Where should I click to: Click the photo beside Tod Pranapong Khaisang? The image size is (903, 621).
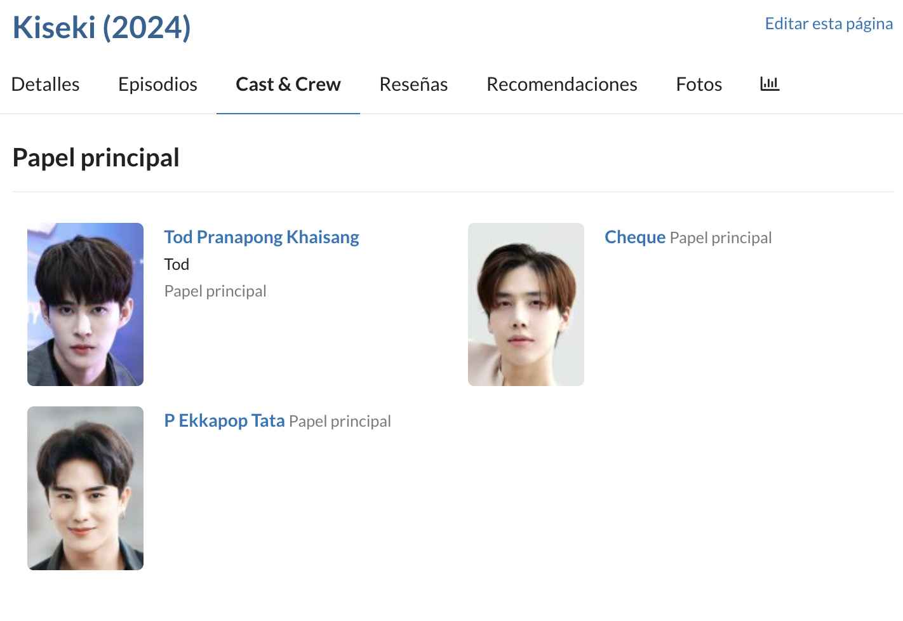point(85,304)
